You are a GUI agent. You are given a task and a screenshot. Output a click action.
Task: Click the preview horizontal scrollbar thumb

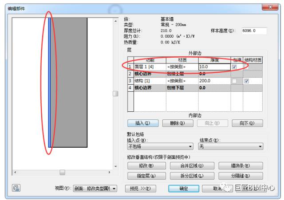tap(62, 173)
